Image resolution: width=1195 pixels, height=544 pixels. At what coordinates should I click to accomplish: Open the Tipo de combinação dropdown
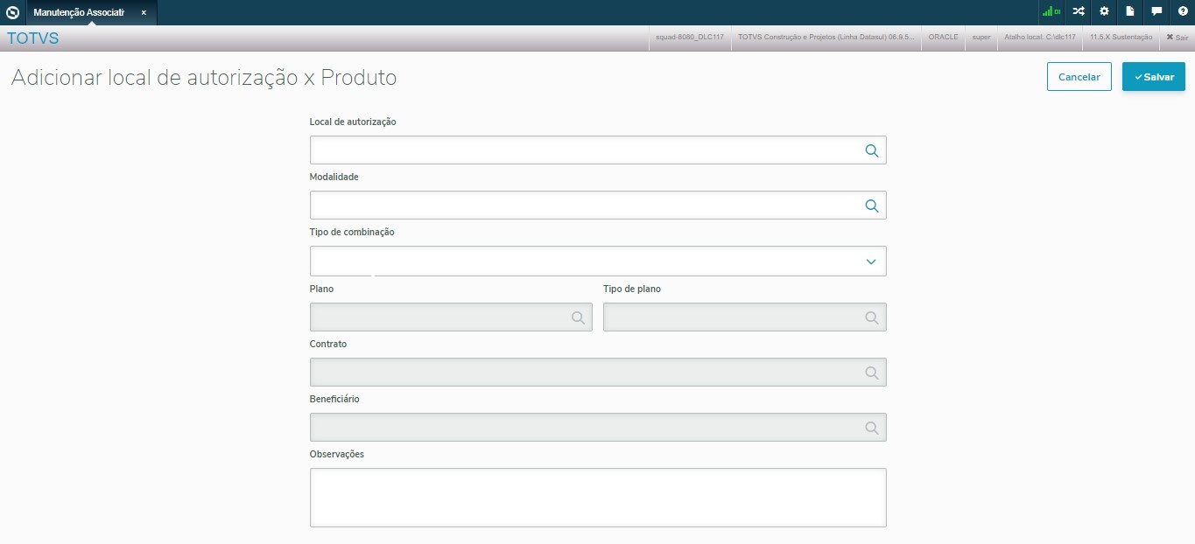(598, 261)
